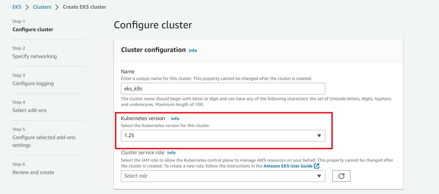Screen dimensions: 439x194
Task: Open Step 4 Select add-ons
Action: pyautogui.click(x=30, y=110)
